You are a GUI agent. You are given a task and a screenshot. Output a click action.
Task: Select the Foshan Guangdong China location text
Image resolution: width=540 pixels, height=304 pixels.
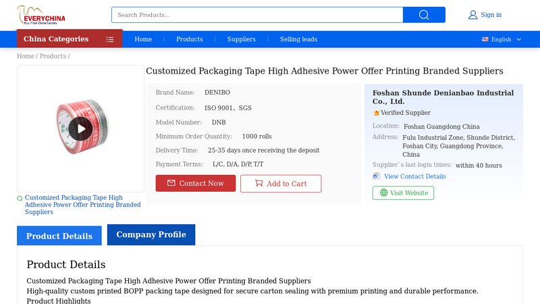pyautogui.click(x=441, y=126)
